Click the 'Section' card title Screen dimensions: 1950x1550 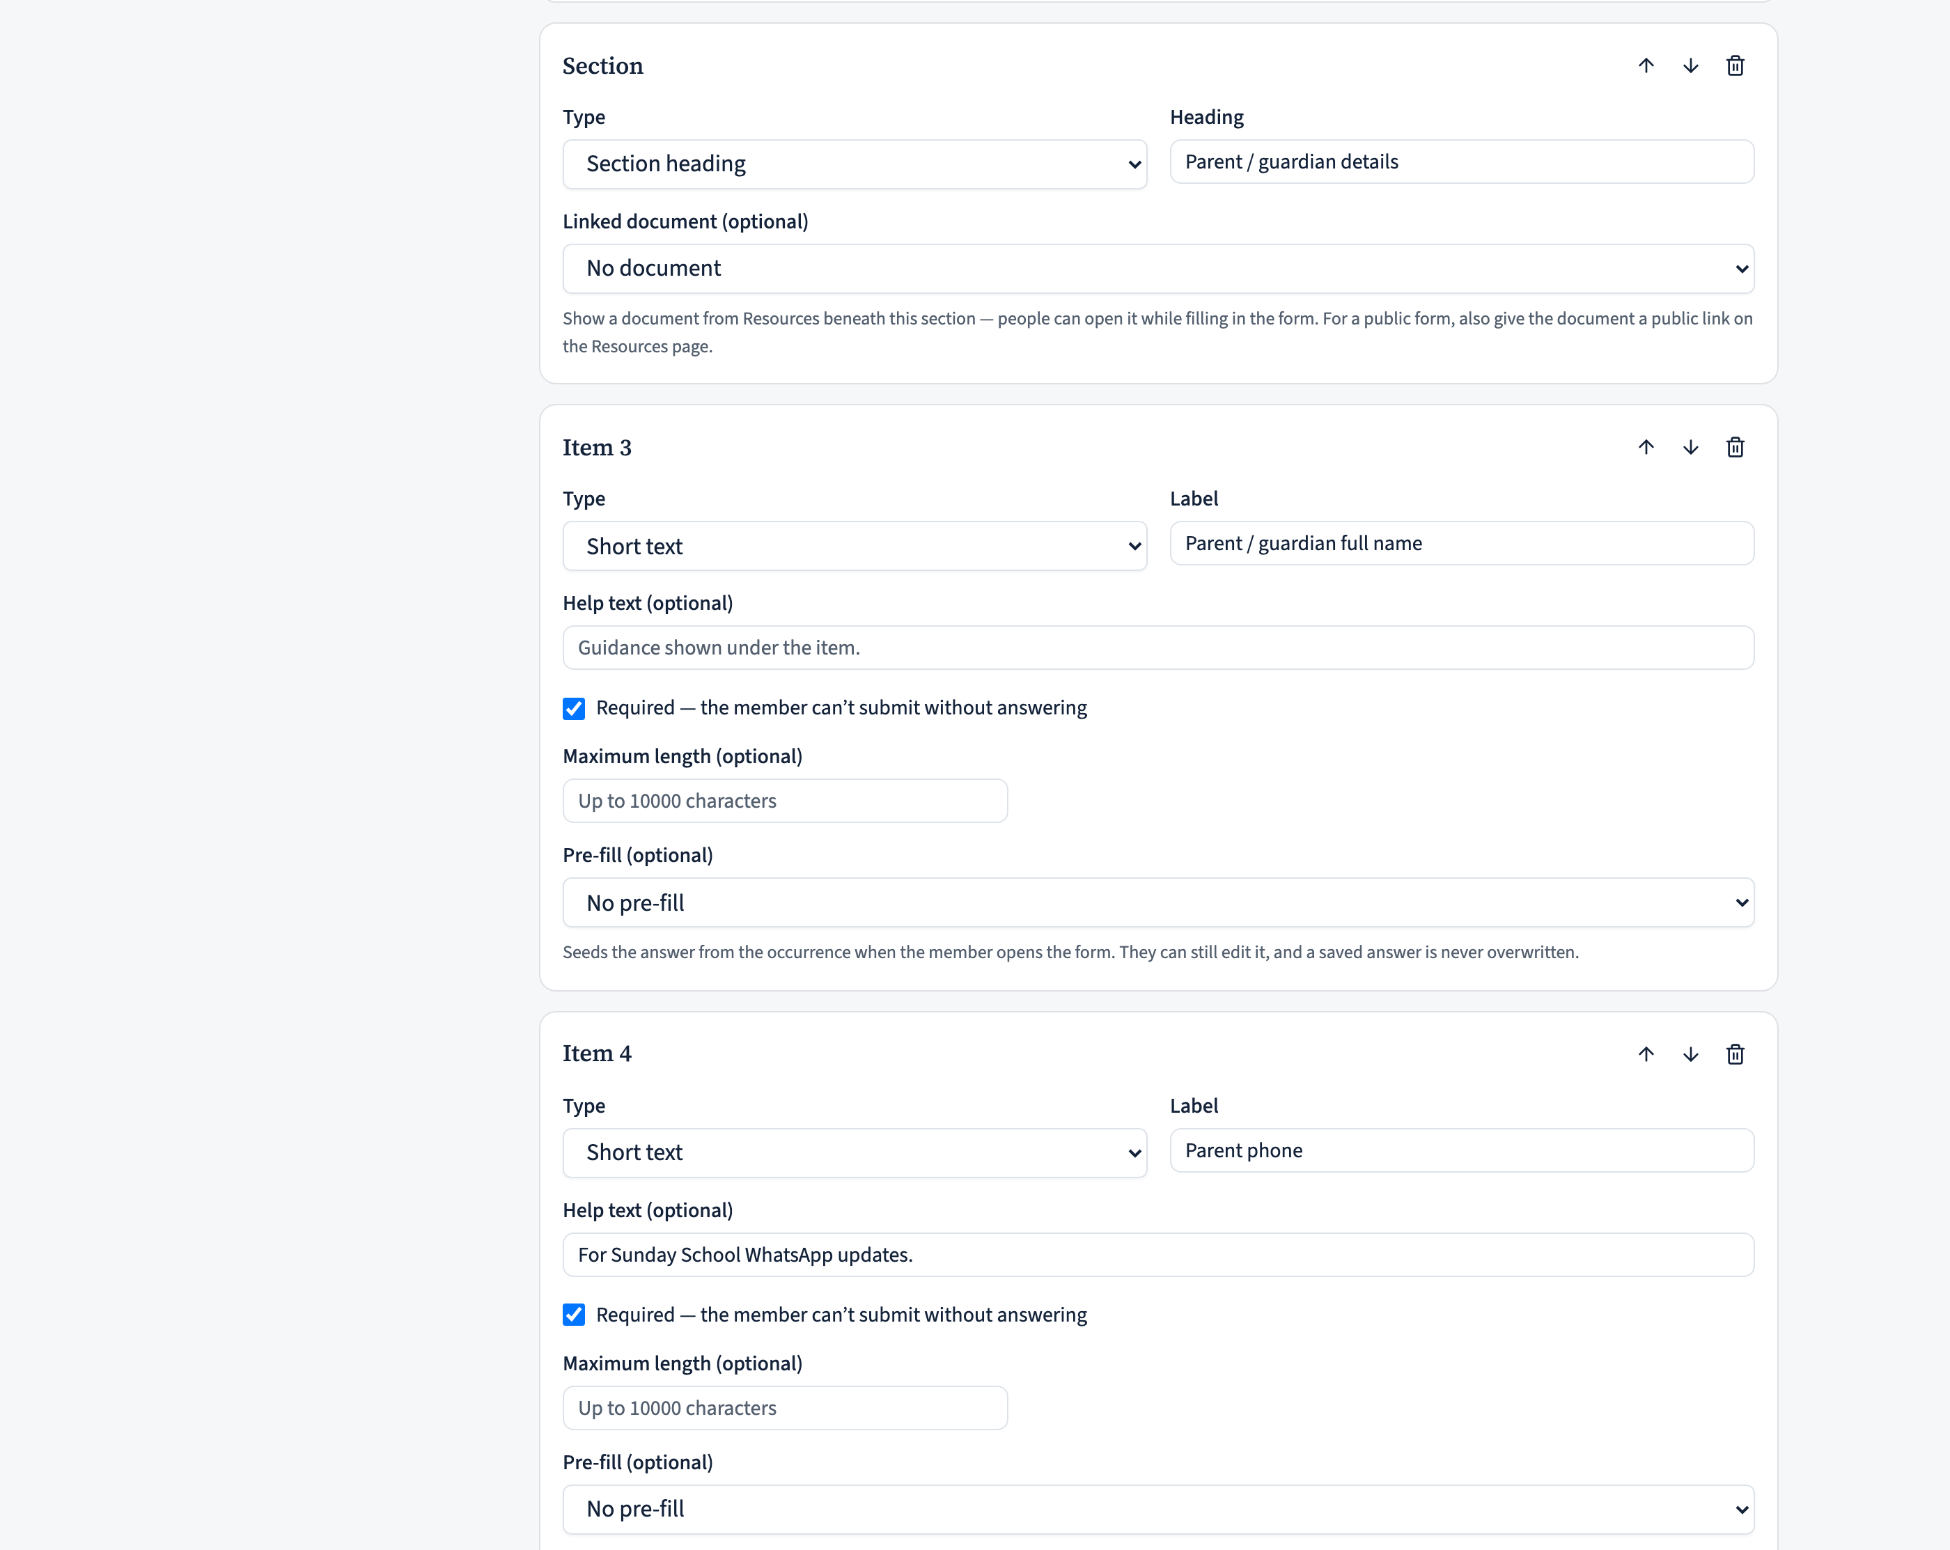pos(602,66)
